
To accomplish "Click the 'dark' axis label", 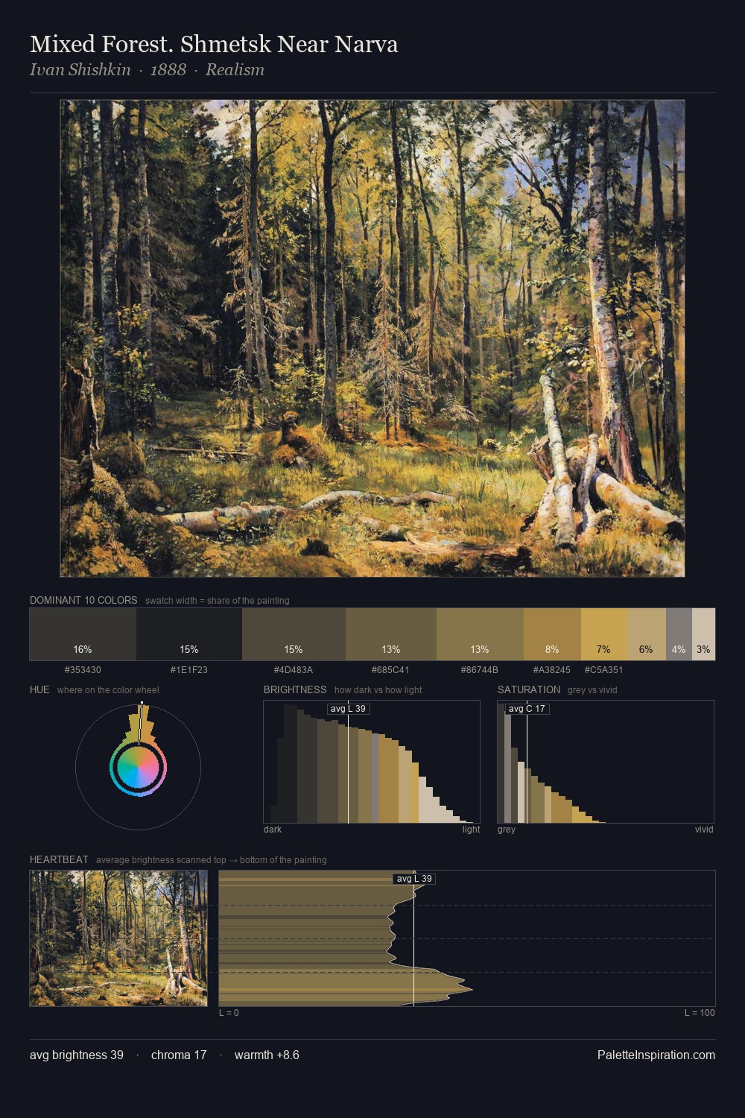I will (273, 830).
